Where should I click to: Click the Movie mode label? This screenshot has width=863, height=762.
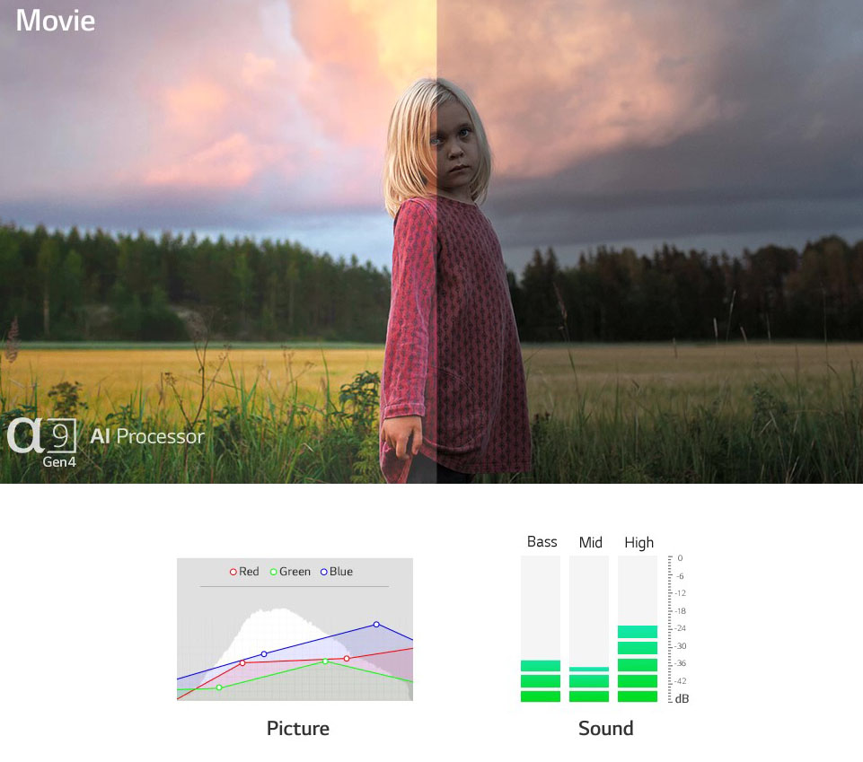56,21
